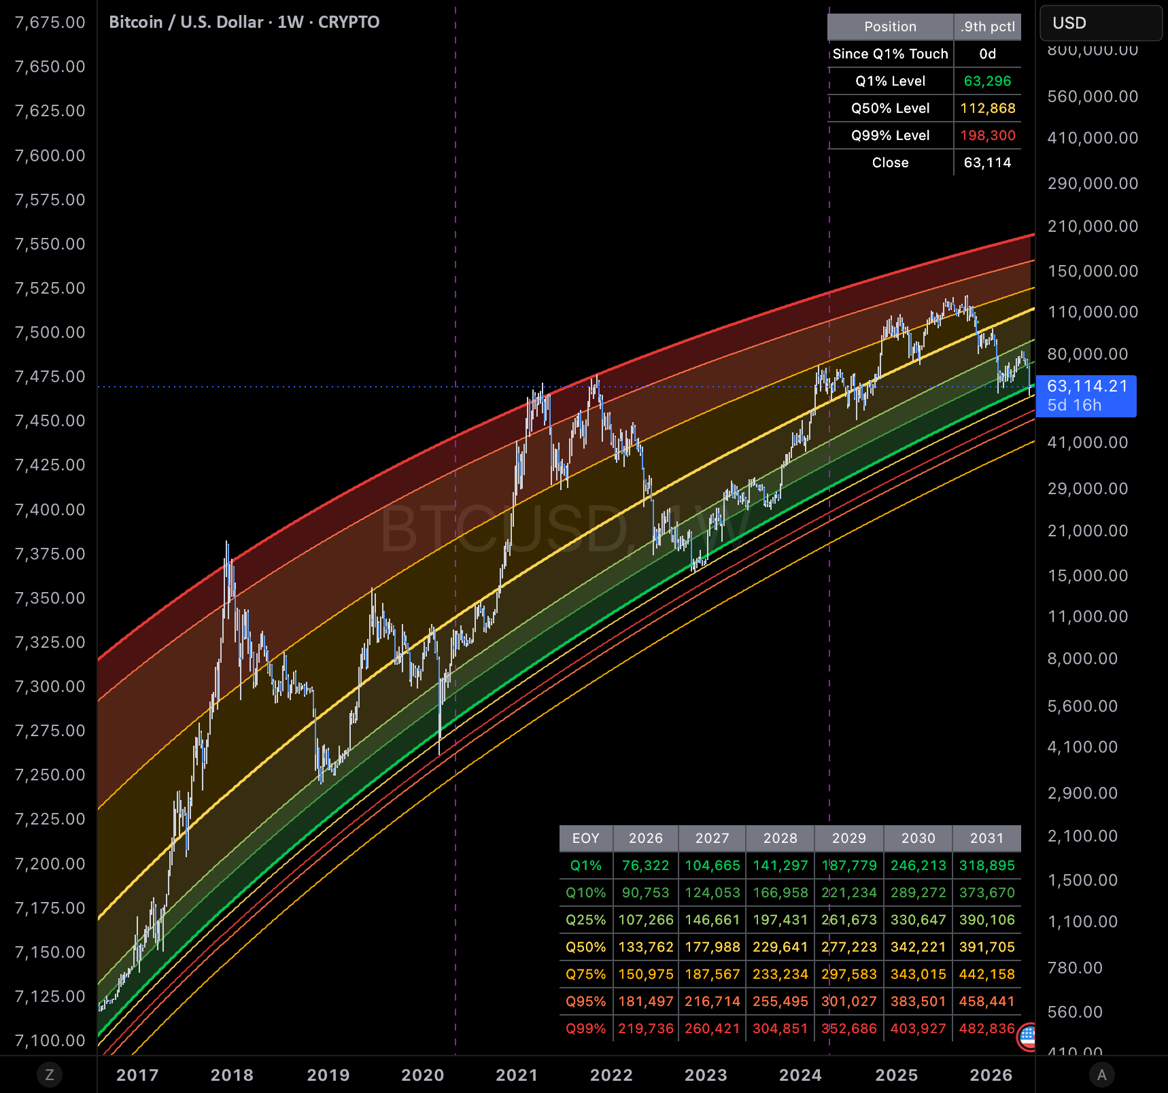Select Q10% 2029 value 221,234
This screenshot has height=1093, width=1168.
[848, 892]
